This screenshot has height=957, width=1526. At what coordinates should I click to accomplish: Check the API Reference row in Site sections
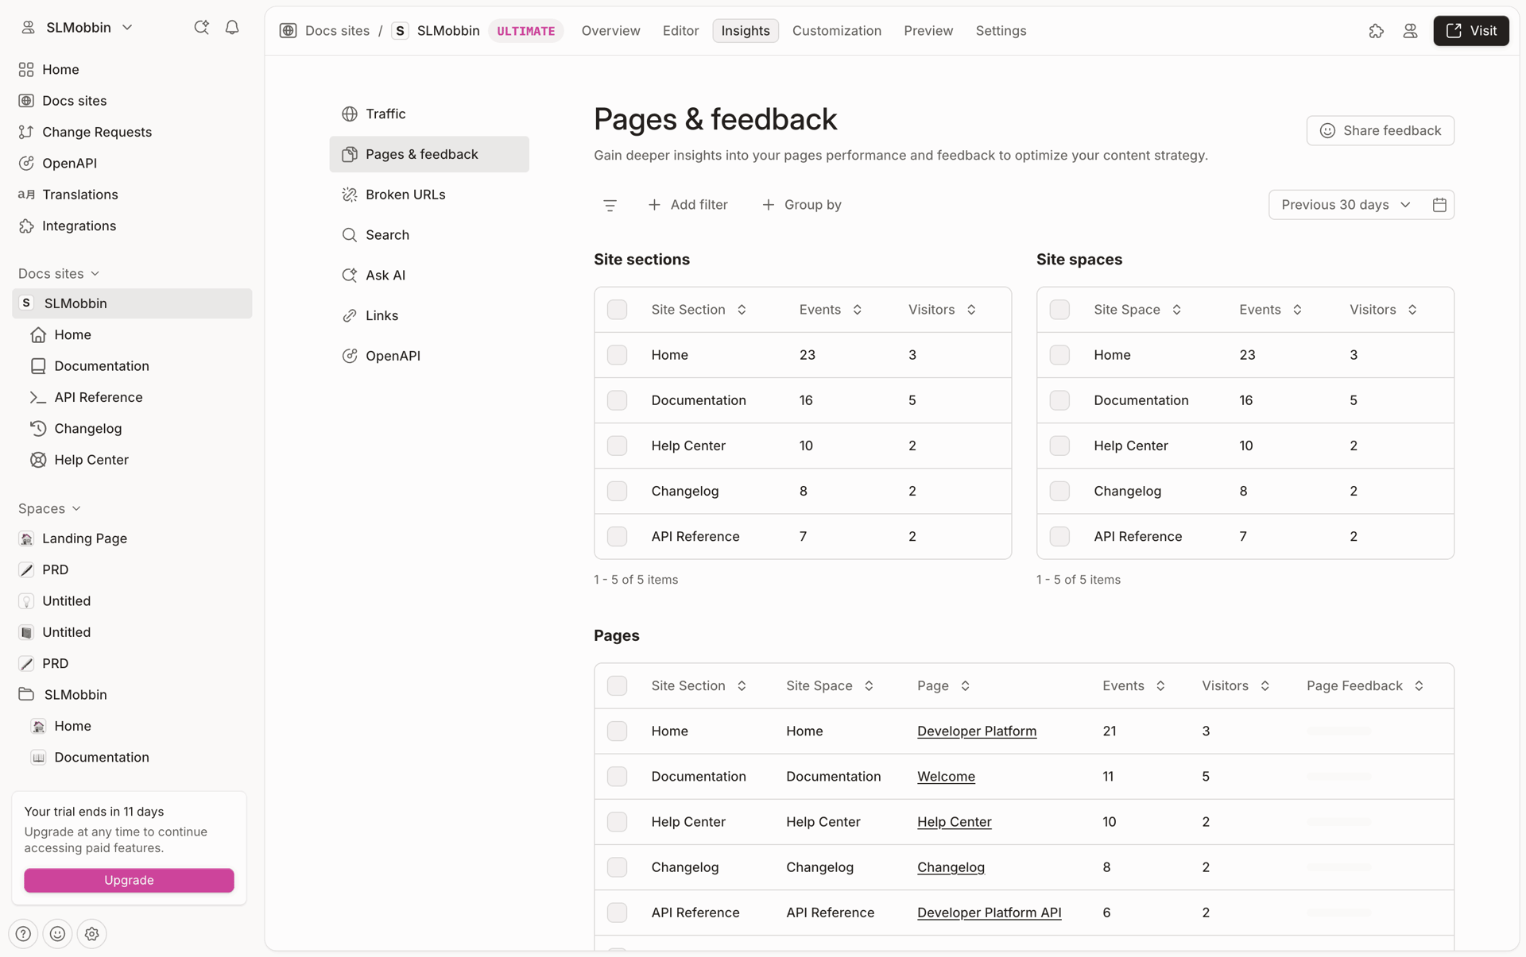617,536
